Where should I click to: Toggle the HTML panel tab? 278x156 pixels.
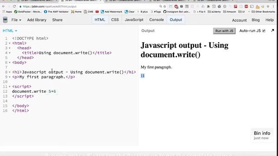point(100,19)
